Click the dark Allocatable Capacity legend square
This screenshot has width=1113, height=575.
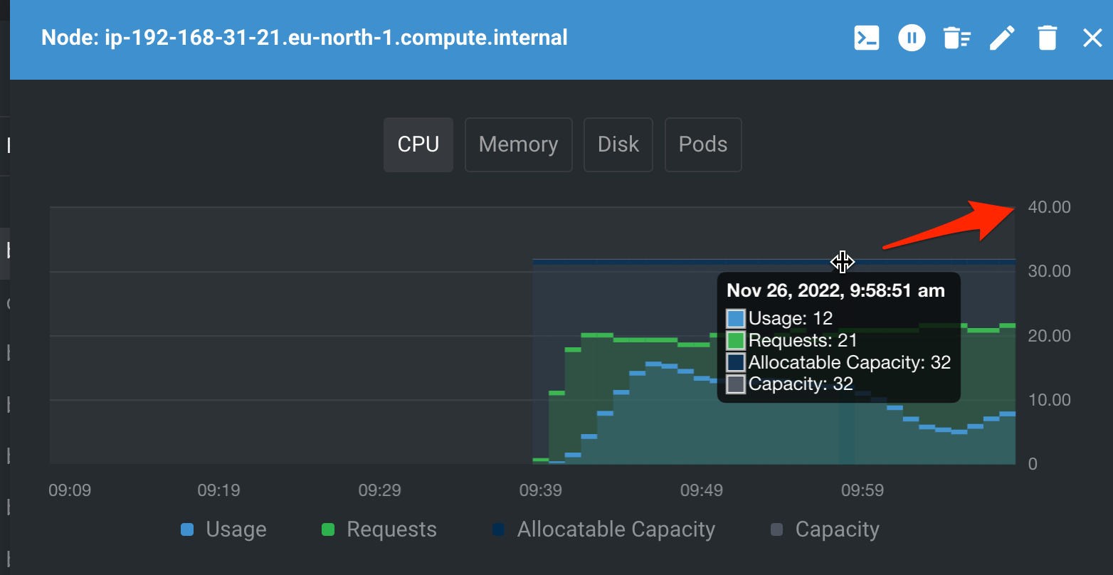click(x=498, y=529)
